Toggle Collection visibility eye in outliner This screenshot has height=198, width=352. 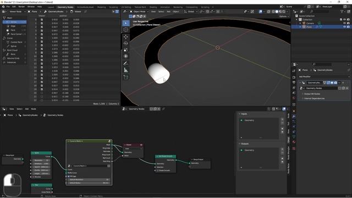pyautogui.click(x=344, y=20)
